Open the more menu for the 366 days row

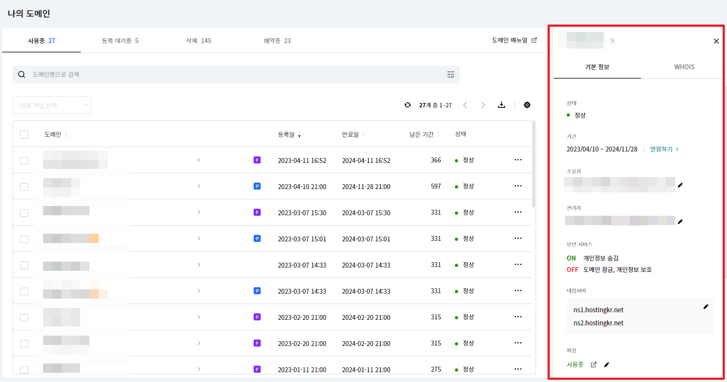point(518,160)
